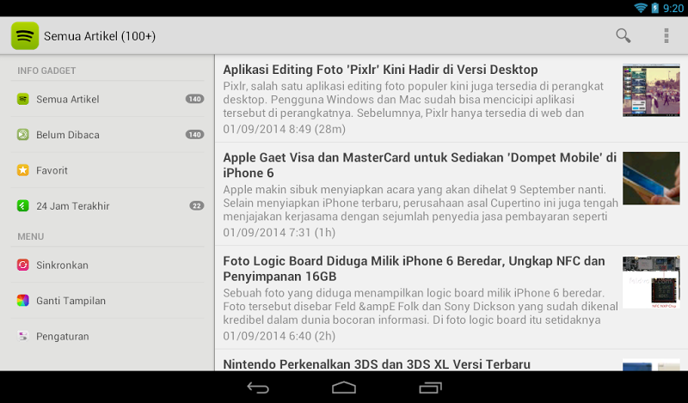This screenshot has width=688, height=403.
Task: Open the three-dot overflow menu
Action: click(x=666, y=35)
